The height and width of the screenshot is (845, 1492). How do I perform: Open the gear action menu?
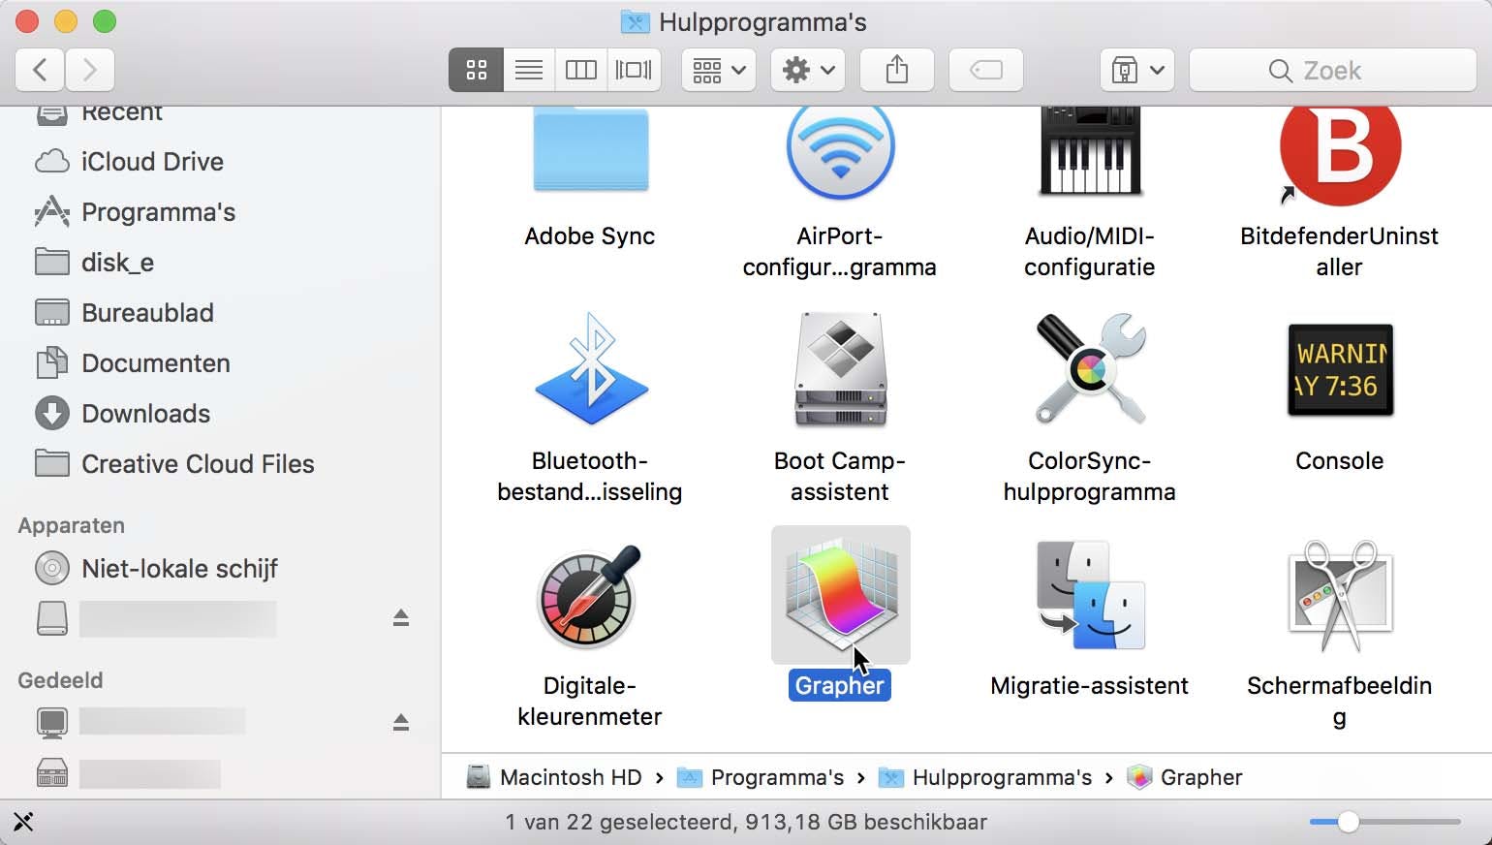(x=808, y=70)
